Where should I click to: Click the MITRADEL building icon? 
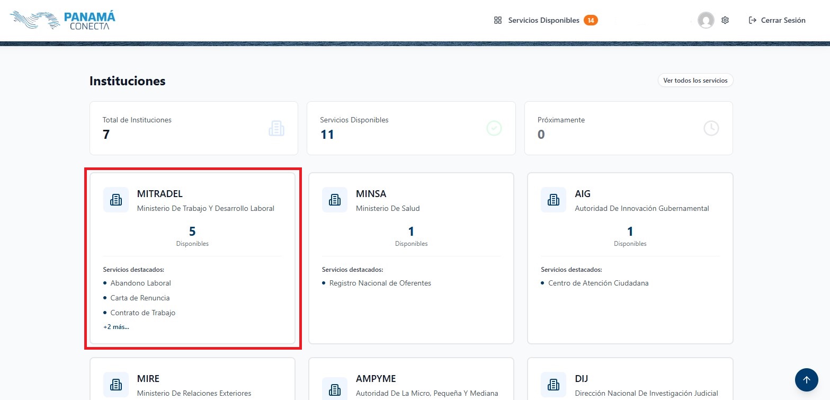116,200
